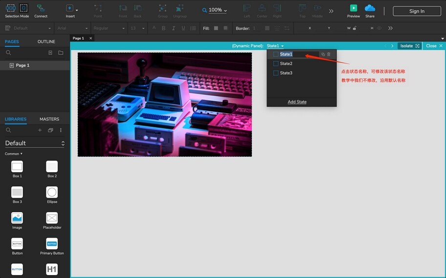
Task: Send to Back icon
Action: 138,8
